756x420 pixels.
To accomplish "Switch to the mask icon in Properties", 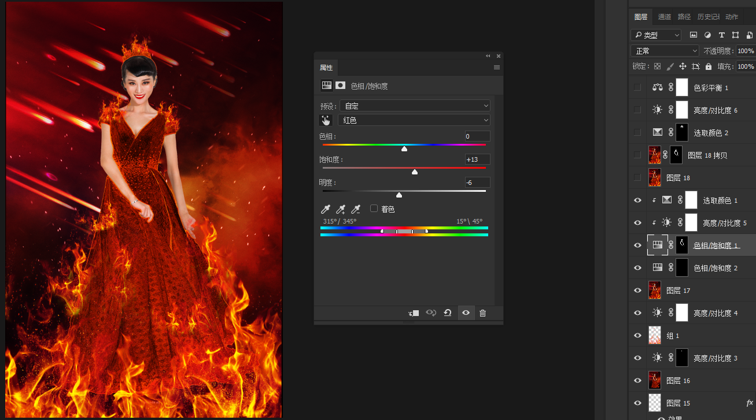I will 341,85.
